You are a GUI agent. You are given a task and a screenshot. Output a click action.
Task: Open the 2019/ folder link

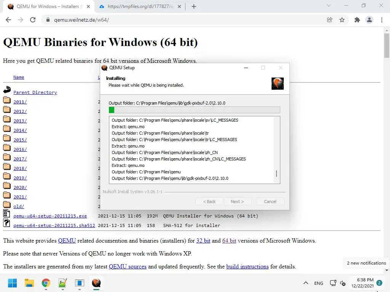pos(20,178)
